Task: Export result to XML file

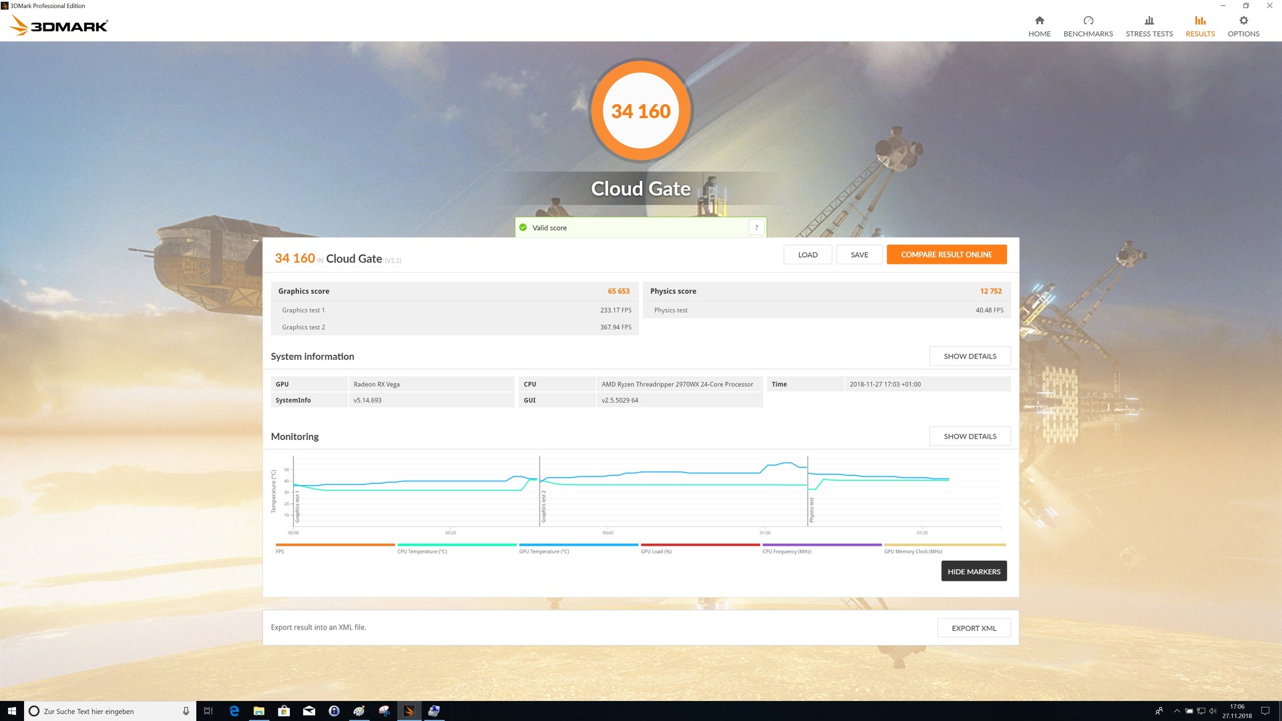Action: pos(973,628)
